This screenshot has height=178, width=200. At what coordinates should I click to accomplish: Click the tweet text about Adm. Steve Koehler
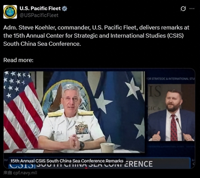pos(96,36)
